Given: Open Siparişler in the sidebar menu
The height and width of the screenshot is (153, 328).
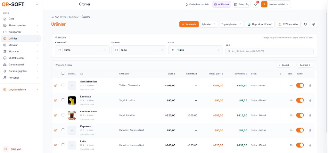Looking at the screenshot, I should pyautogui.click(x=14, y=51).
